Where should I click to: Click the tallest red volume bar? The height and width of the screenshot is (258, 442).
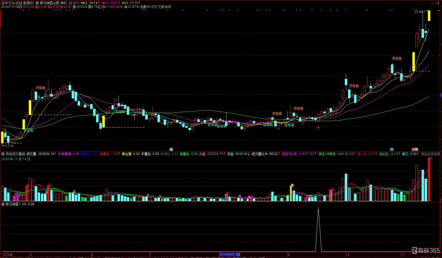(x=429, y=179)
